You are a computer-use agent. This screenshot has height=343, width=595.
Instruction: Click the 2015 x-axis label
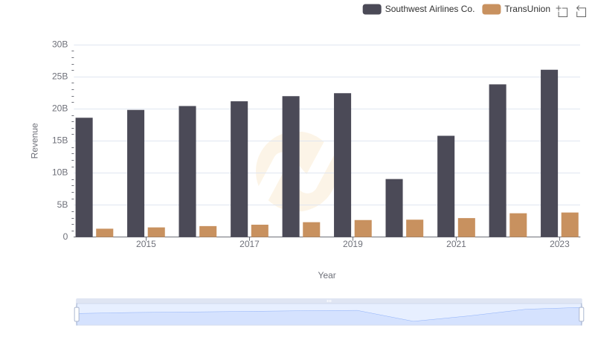tap(146, 244)
